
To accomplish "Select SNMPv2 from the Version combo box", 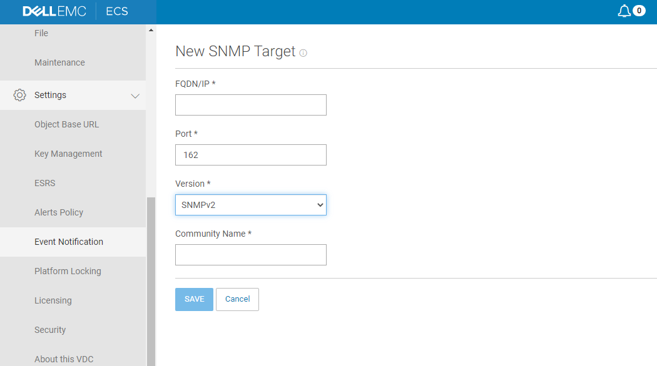I will click(x=250, y=205).
